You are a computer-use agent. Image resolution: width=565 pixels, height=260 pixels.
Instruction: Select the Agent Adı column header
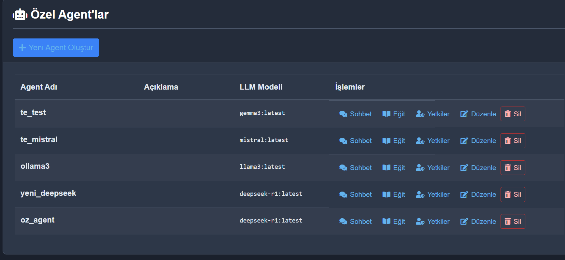click(x=39, y=87)
